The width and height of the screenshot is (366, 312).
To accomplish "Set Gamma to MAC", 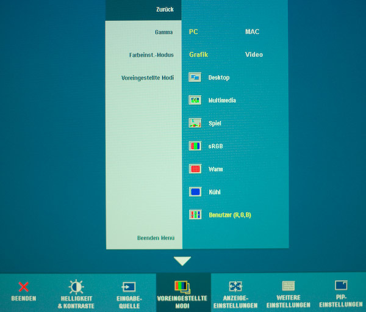I will point(252,32).
